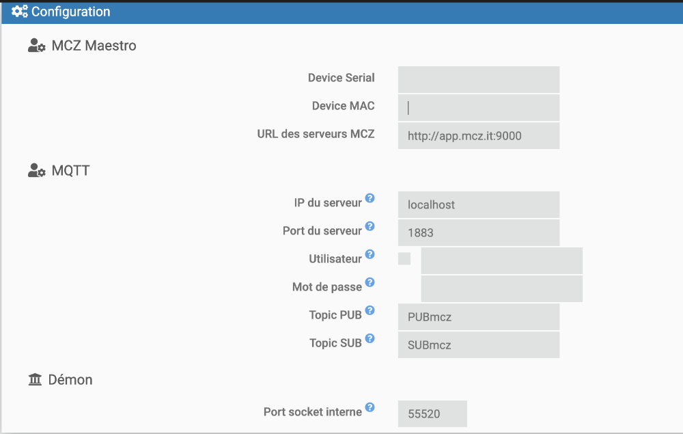Click the Démon section heading
683x434 pixels.
click(70, 380)
